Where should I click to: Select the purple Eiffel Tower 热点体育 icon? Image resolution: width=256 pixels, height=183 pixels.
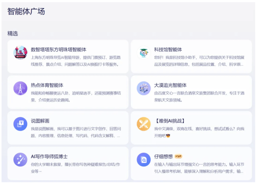[x=20, y=88]
